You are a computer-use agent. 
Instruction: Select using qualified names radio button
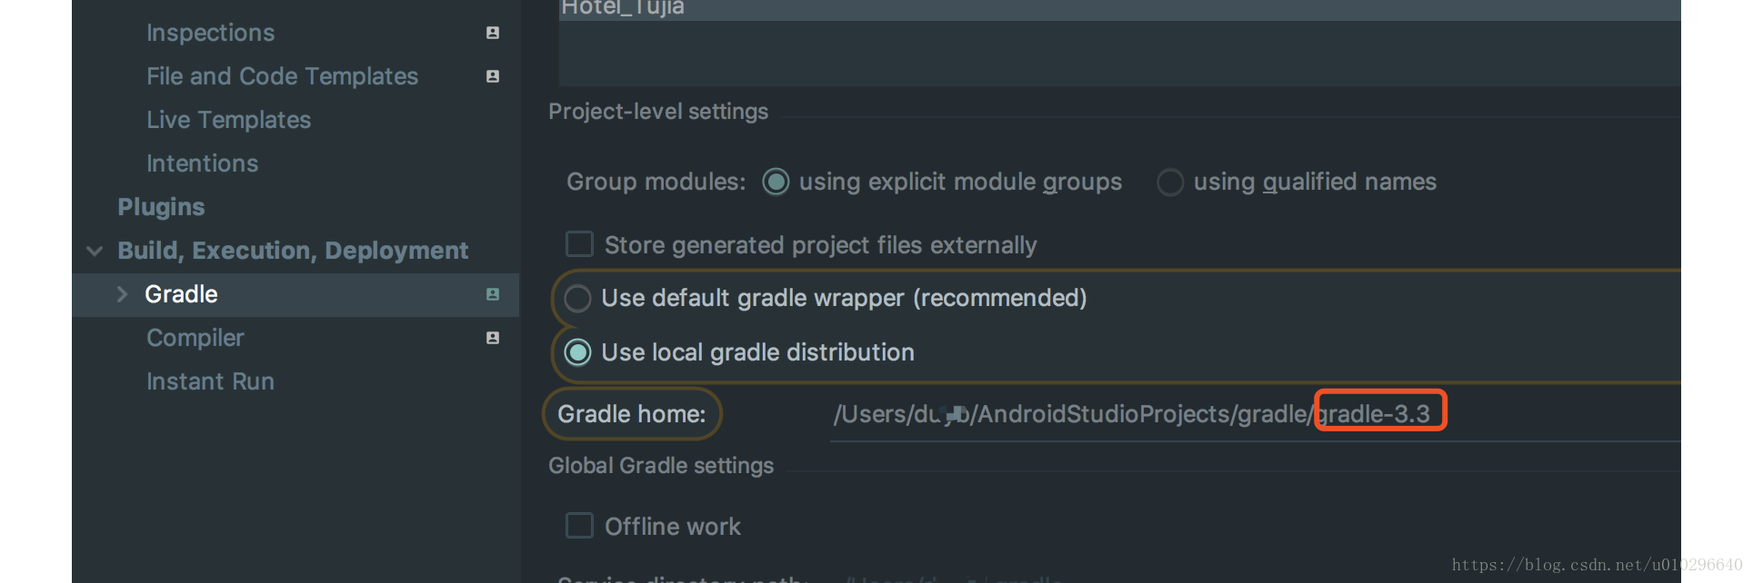coord(1170,183)
